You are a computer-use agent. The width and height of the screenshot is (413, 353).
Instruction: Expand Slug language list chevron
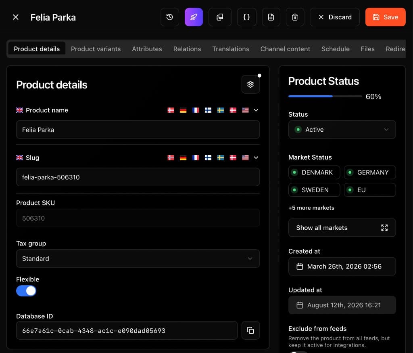pyautogui.click(x=256, y=158)
